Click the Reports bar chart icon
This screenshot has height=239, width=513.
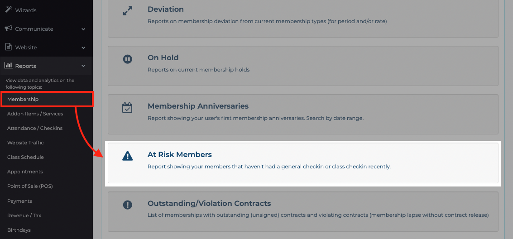tap(8, 65)
